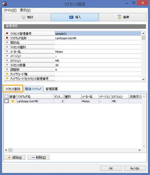Click the property list scroll up arrow
This screenshot has height=175, width=150.
click(144, 34)
